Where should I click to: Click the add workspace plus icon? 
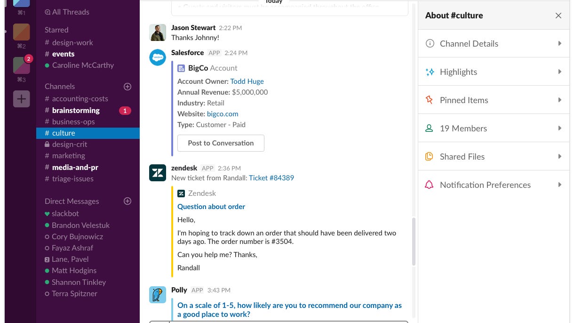click(22, 99)
